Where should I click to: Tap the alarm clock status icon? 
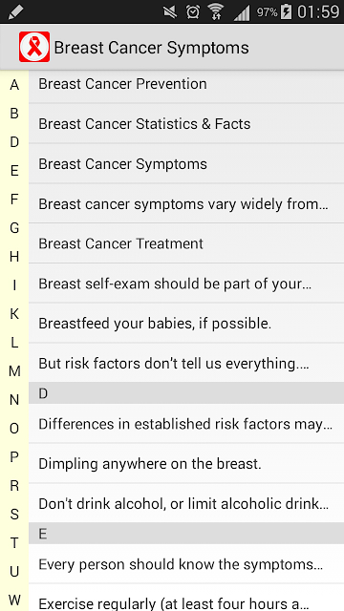[x=193, y=12]
